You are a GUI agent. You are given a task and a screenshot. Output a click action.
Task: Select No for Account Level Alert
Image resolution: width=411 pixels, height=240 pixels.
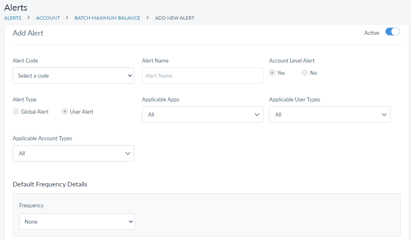tap(305, 73)
